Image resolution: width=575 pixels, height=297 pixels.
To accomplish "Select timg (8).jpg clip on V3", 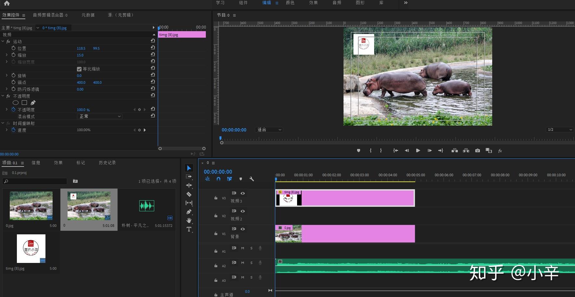I will (345, 198).
